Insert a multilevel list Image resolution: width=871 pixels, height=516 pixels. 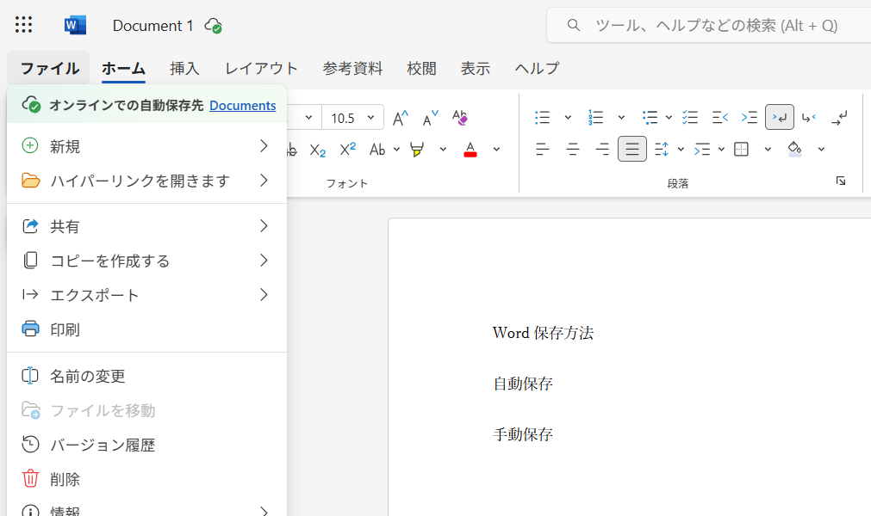click(x=650, y=118)
